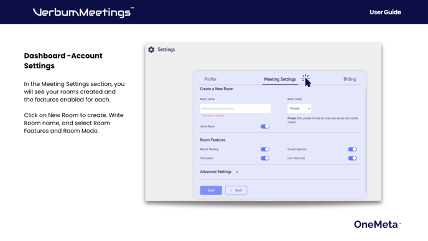Click the Create a New Room heading
This screenshot has width=428, height=241.
[216, 89]
